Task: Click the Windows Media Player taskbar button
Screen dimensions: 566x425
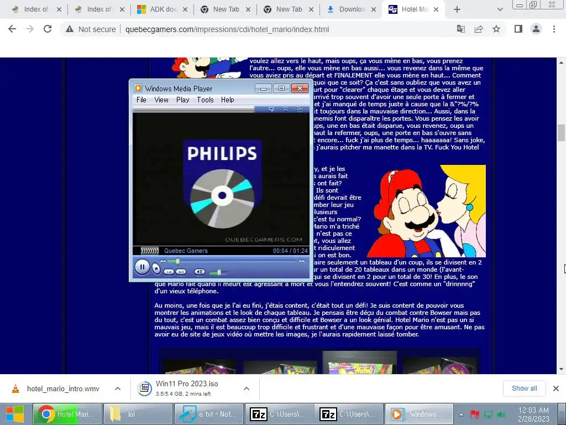Action: (419, 414)
